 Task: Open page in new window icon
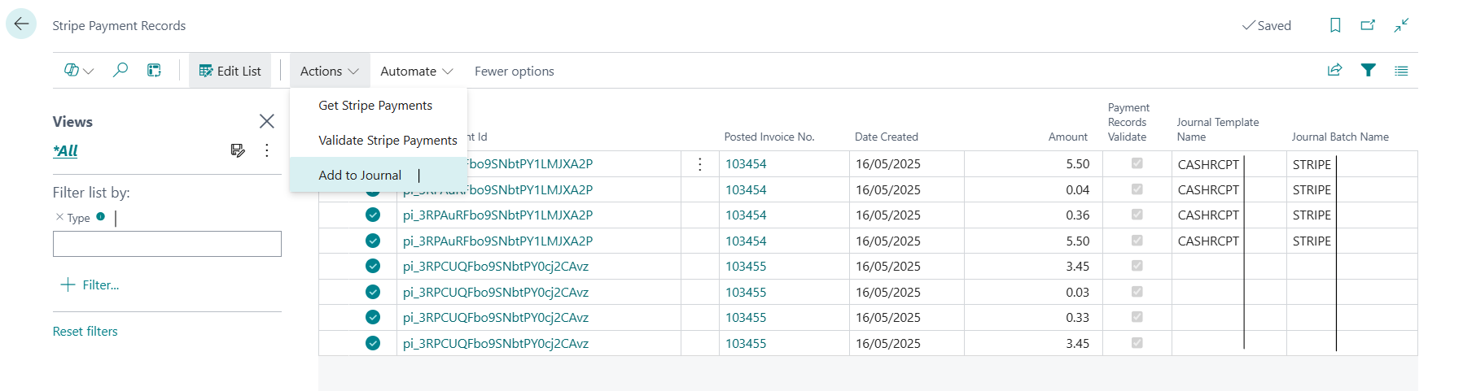[x=1368, y=25]
